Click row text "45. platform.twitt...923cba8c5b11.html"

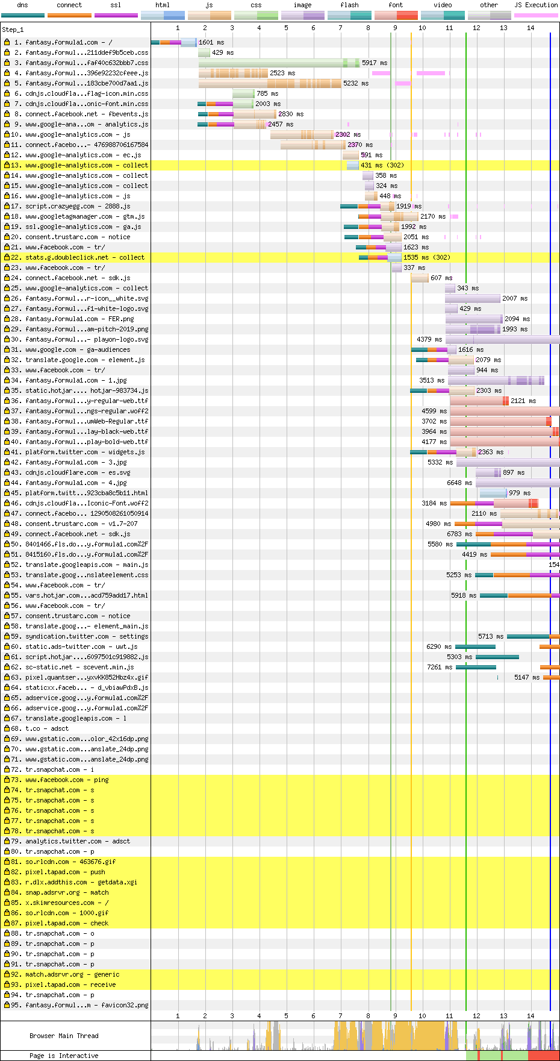coord(79,493)
